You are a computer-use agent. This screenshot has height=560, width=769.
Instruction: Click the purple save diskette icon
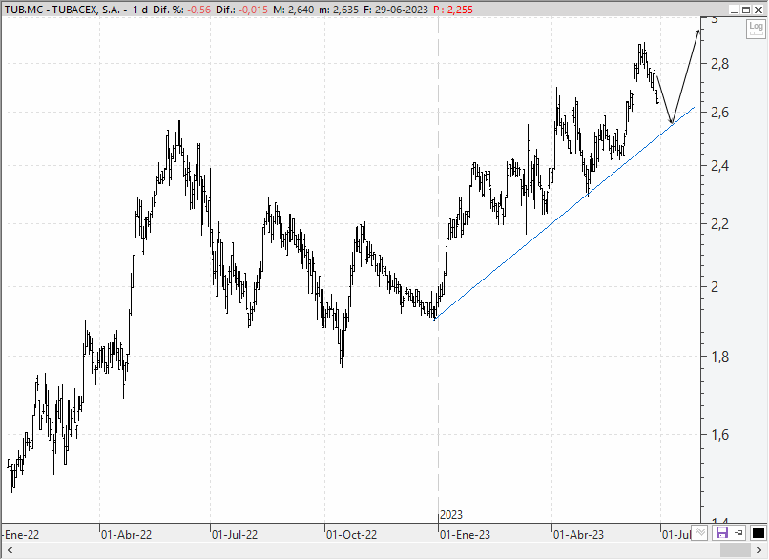(x=722, y=533)
